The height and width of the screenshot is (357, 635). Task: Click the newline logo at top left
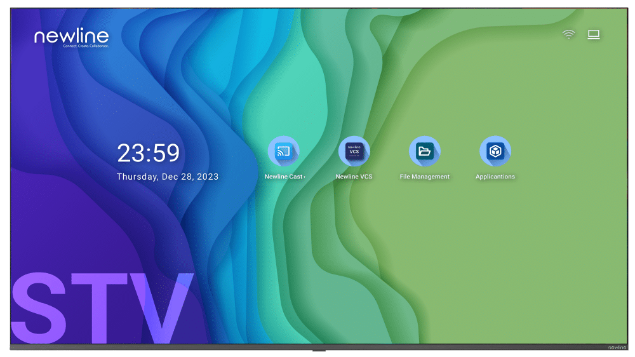pos(72,37)
